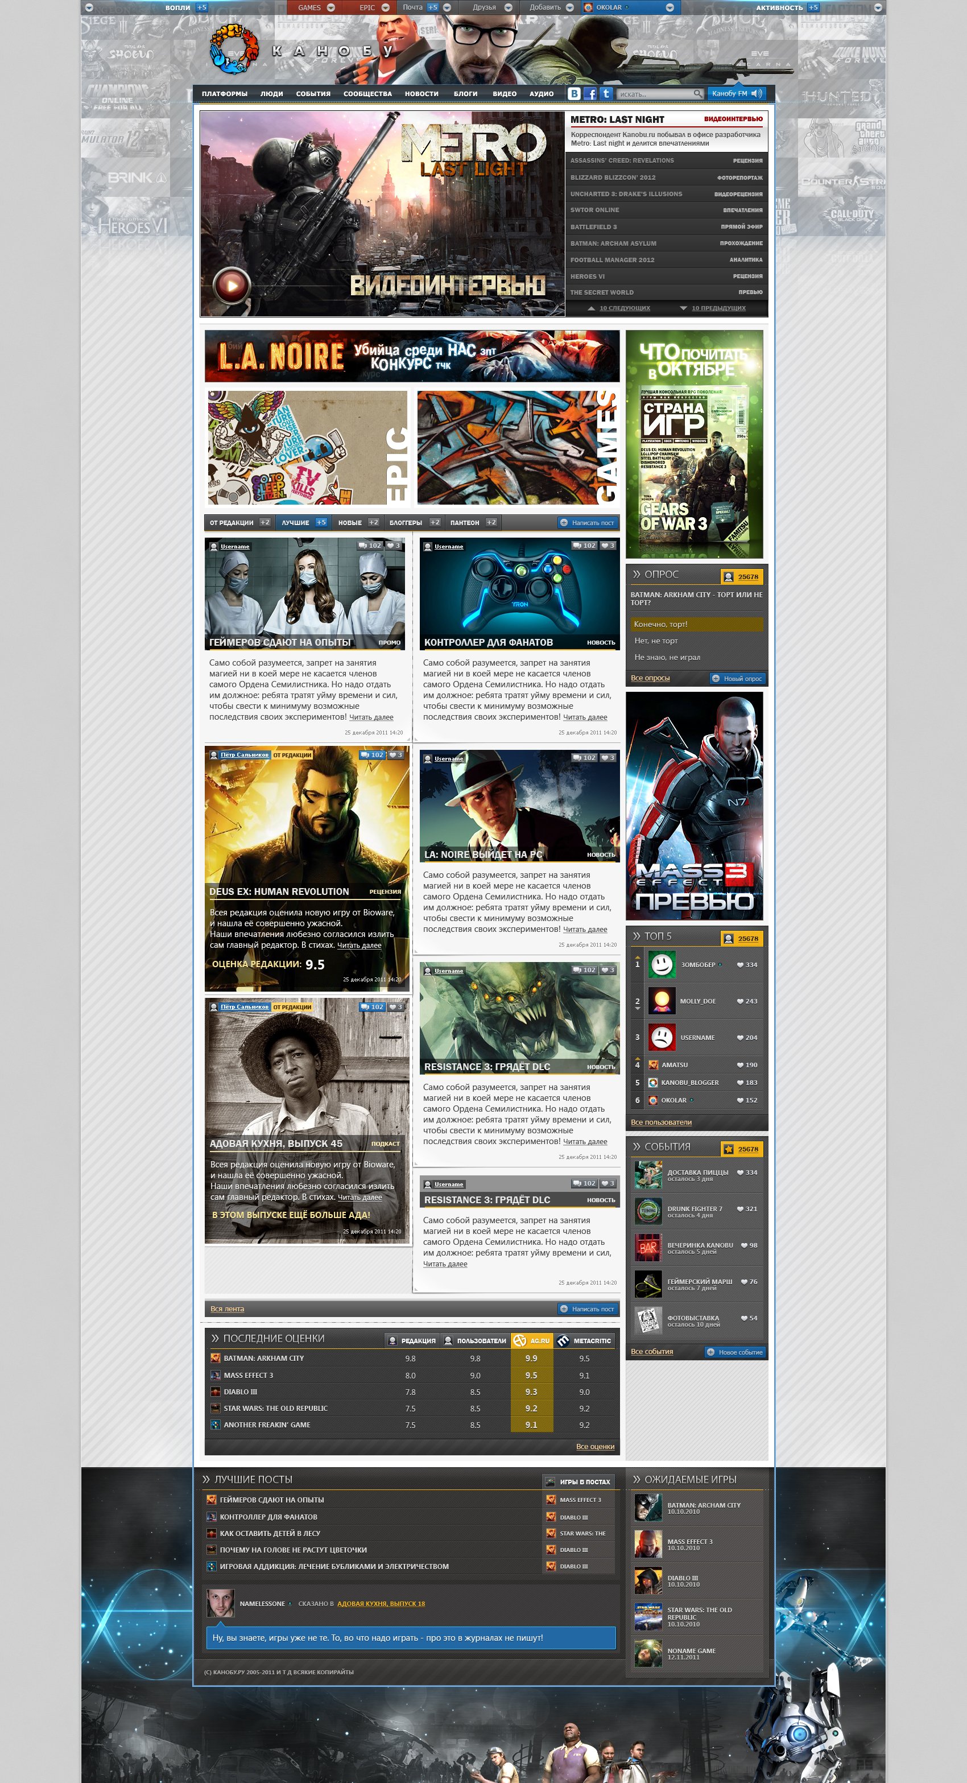Click Вечеринка Kanobu BAR event icon
The width and height of the screenshot is (967, 1783).
tap(648, 1247)
